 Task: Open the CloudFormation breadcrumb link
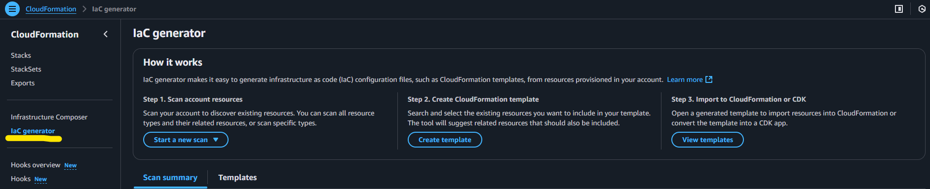coord(51,9)
